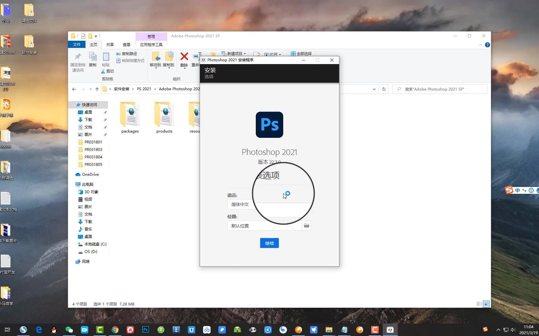This screenshot has height=336, width=539.
Task: Select the products folder
Action: (x=164, y=118)
